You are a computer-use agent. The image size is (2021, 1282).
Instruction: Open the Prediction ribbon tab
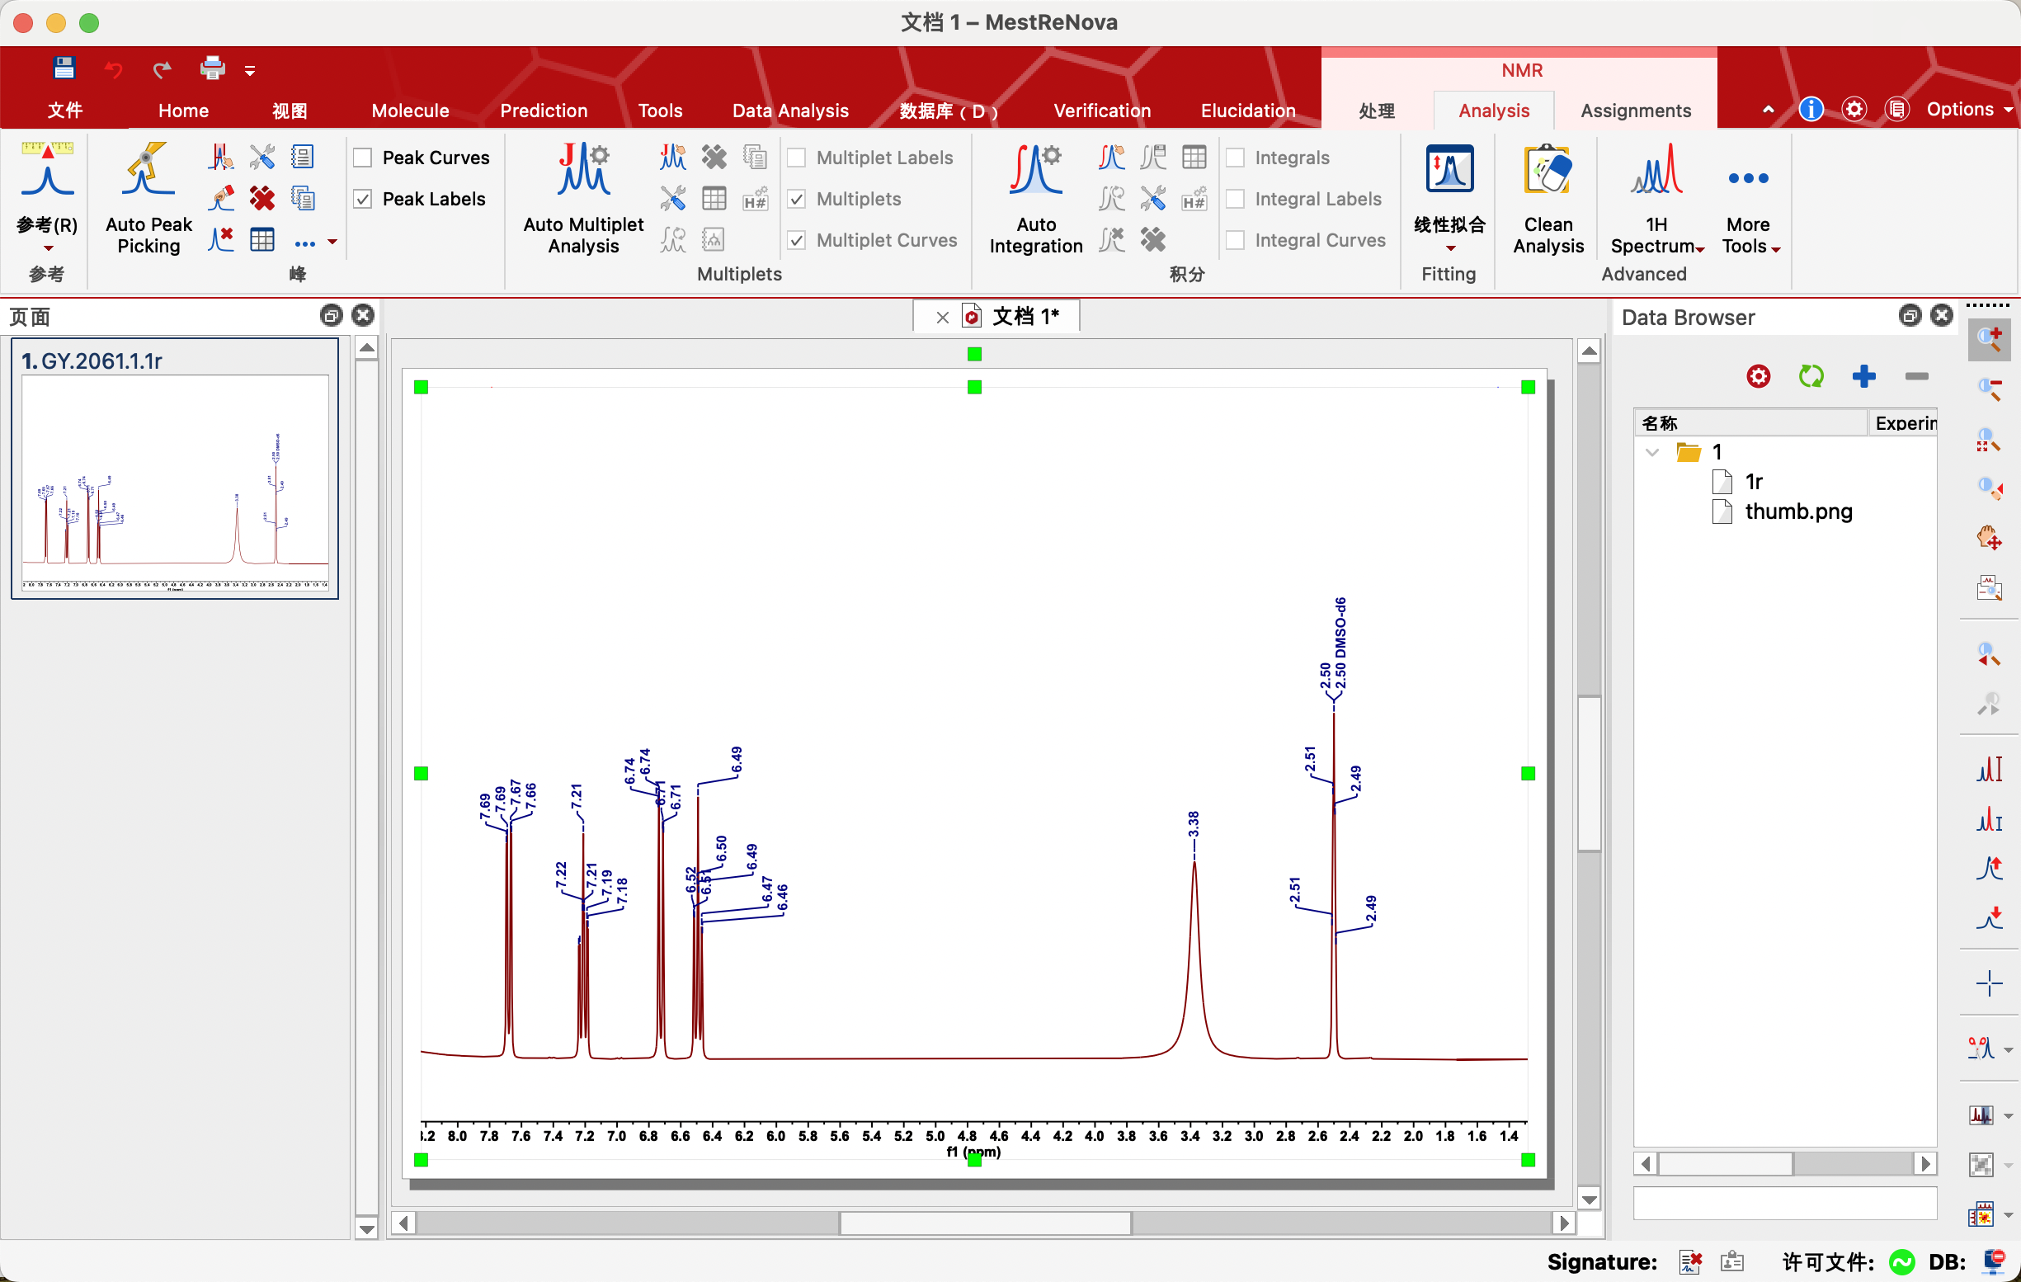click(543, 111)
